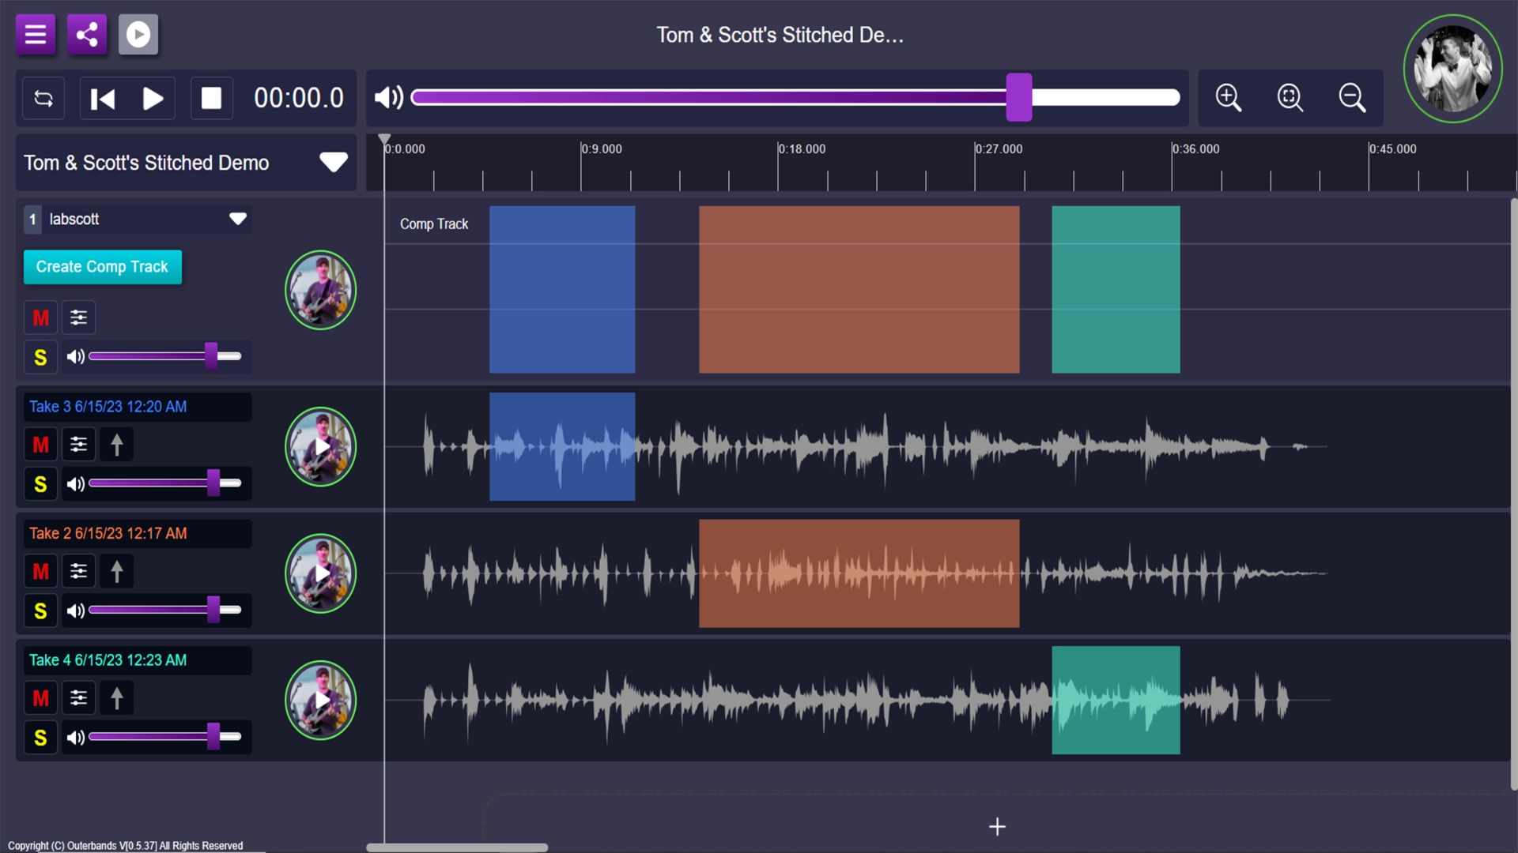This screenshot has height=853, width=1518.
Task: Solo the labscott comp track
Action: [x=40, y=357]
